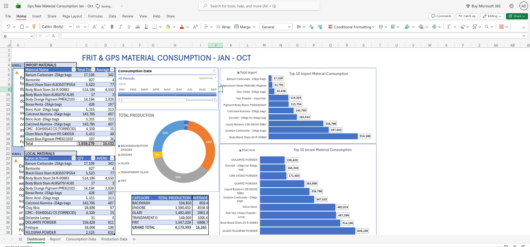530x247 pixels.
Task: Open the Comments pane button
Action: (441, 16)
